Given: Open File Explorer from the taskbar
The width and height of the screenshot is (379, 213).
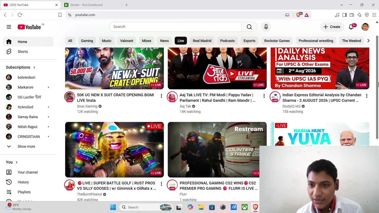Looking at the screenshot, I should click(201, 207).
